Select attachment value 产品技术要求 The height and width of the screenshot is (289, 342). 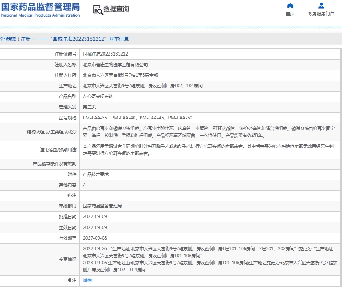(96, 174)
